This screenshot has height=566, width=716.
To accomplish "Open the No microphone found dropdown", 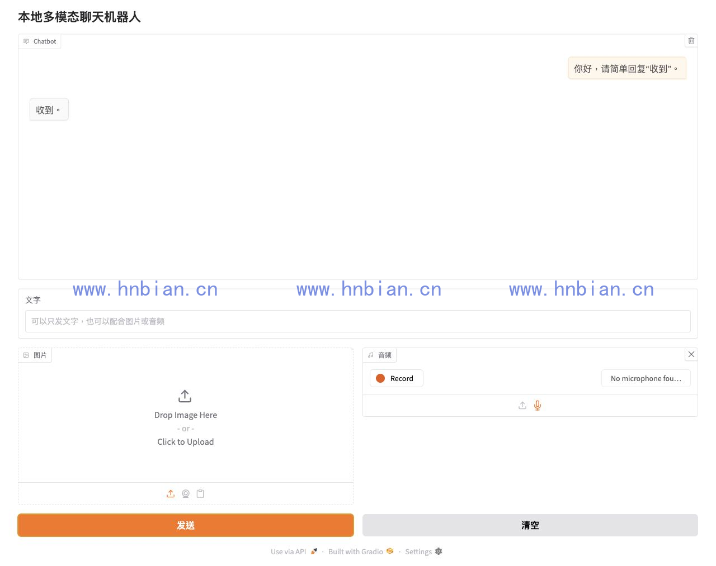I will pyautogui.click(x=646, y=378).
